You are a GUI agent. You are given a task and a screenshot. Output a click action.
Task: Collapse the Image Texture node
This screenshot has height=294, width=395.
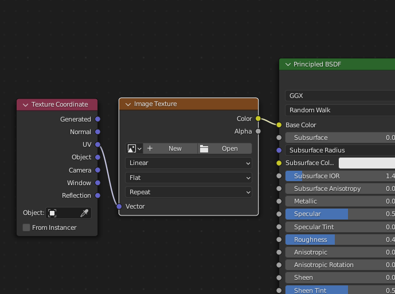coord(128,104)
